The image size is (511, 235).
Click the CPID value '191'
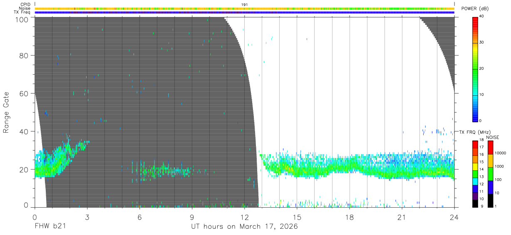pos(245,5)
